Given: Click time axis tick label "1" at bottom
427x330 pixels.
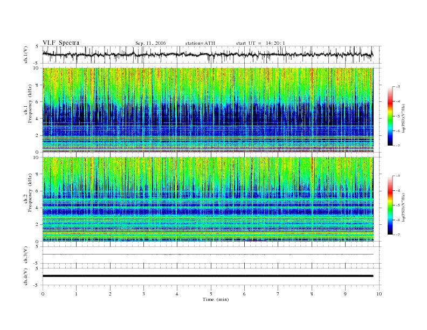Looking at the screenshot, I should (x=76, y=294).
